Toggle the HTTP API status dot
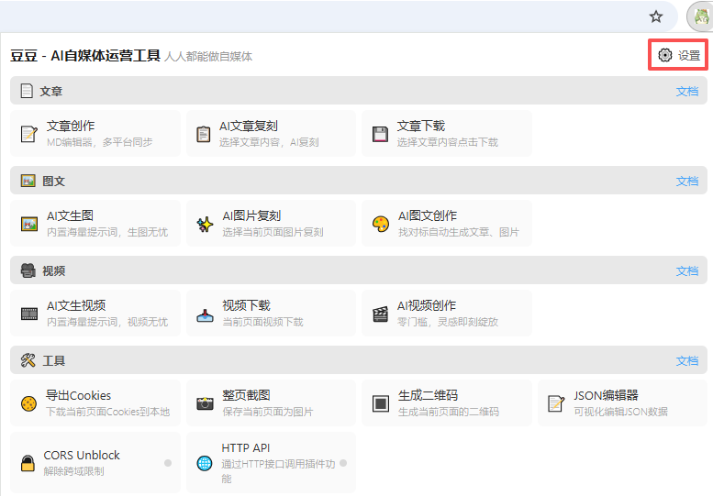 (343, 463)
